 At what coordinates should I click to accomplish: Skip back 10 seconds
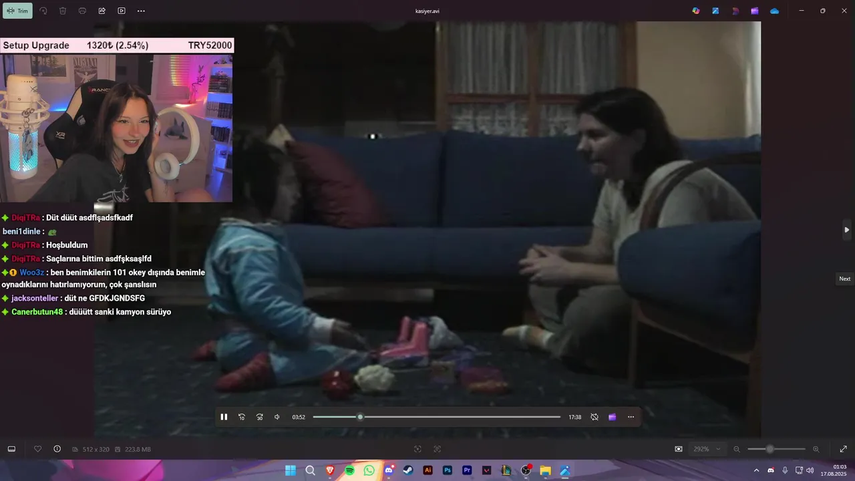click(x=242, y=417)
